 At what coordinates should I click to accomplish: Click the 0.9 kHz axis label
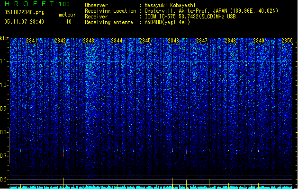tap(4, 109)
